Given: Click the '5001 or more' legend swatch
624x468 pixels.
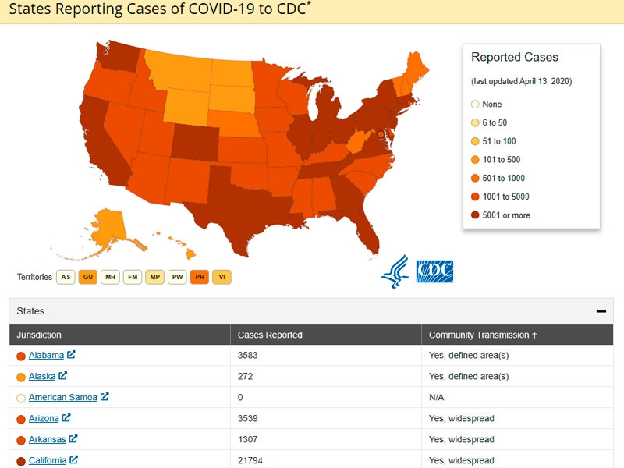Looking at the screenshot, I should (x=476, y=215).
